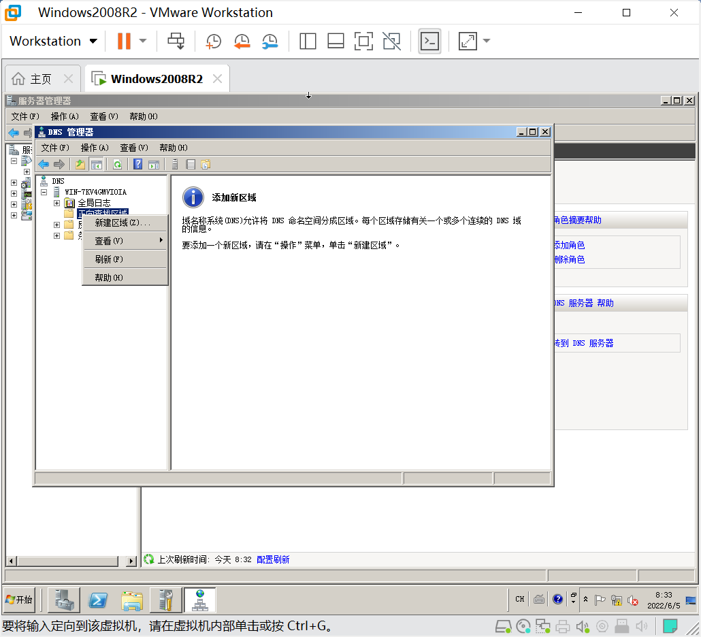Select the DNS root tree item
The height and width of the screenshot is (637, 701).
[58, 181]
